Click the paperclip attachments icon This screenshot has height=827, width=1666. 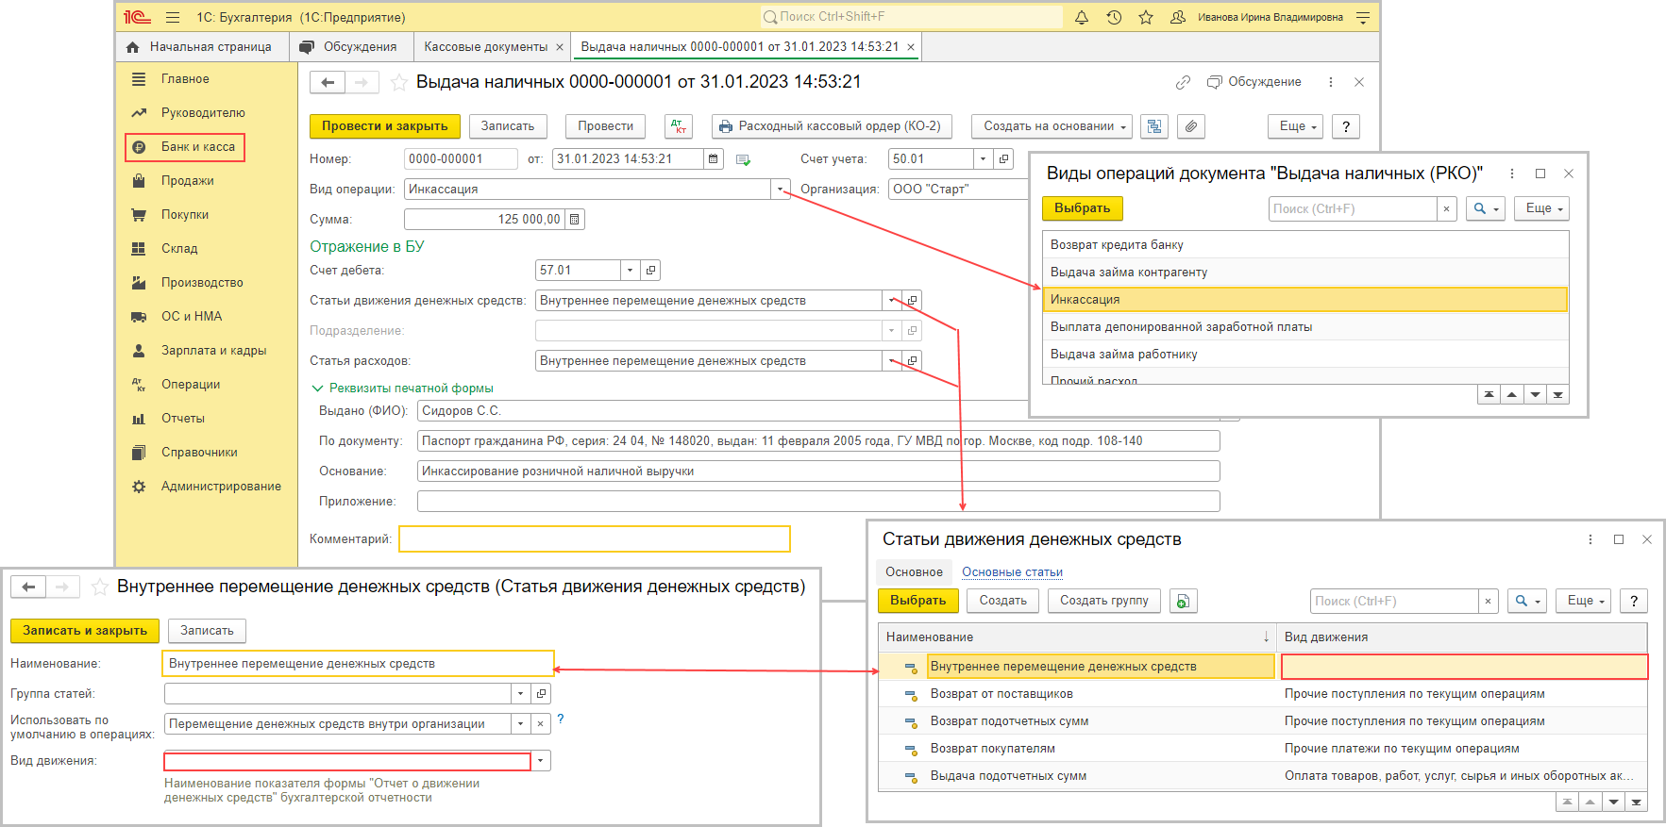[x=1191, y=126]
